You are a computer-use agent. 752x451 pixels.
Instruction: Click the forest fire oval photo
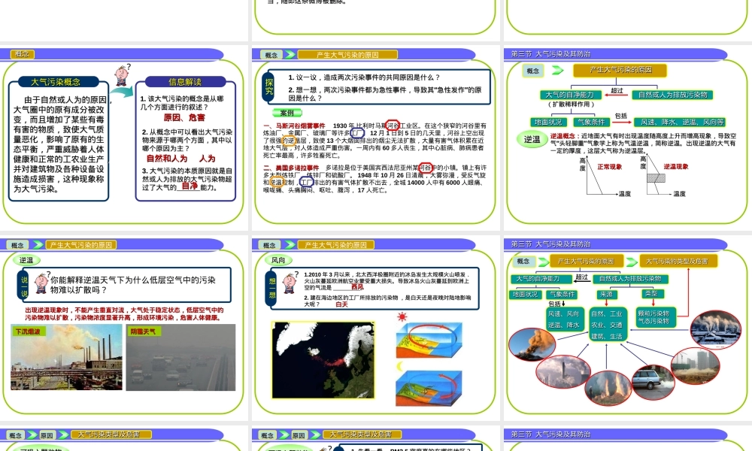point(608,388)
